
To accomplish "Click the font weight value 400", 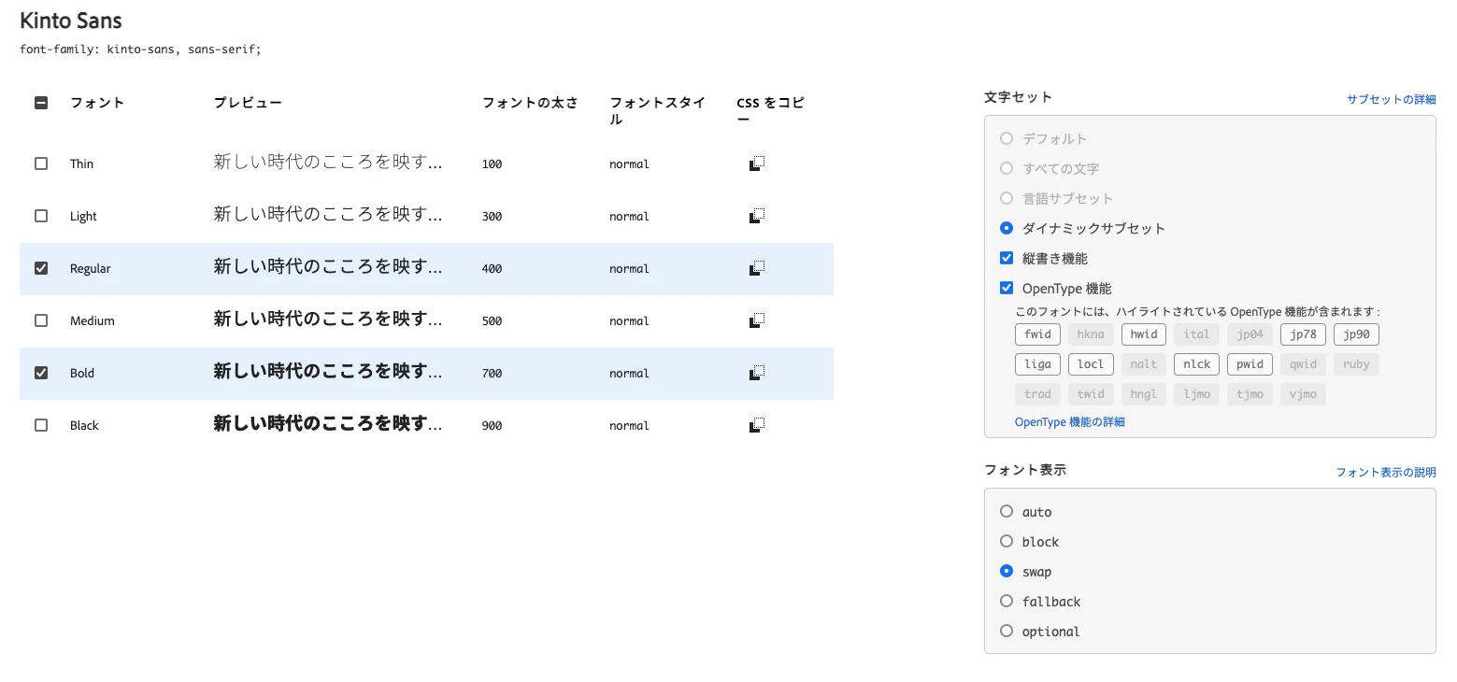I will 493,269.
